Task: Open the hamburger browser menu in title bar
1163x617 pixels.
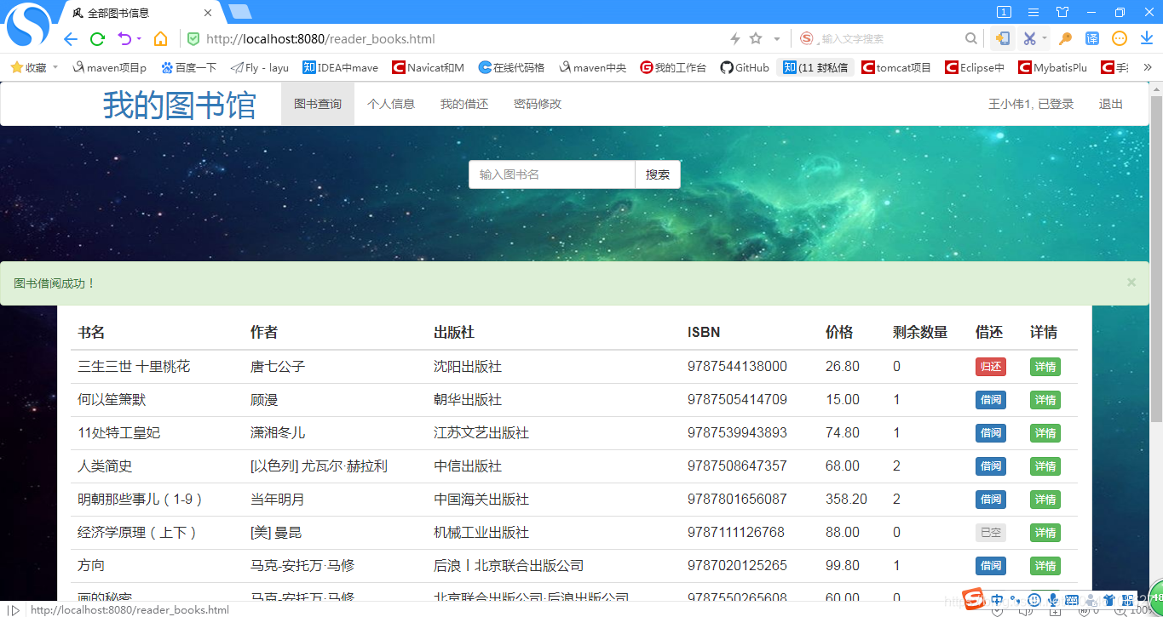Action: click(1033, 12)
